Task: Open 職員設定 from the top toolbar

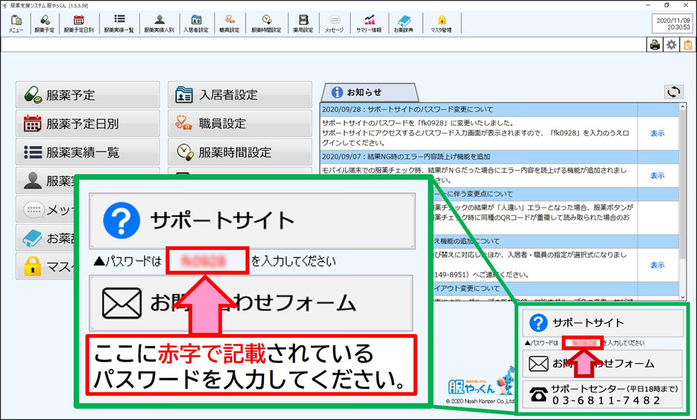Action: tap(229, 24)
